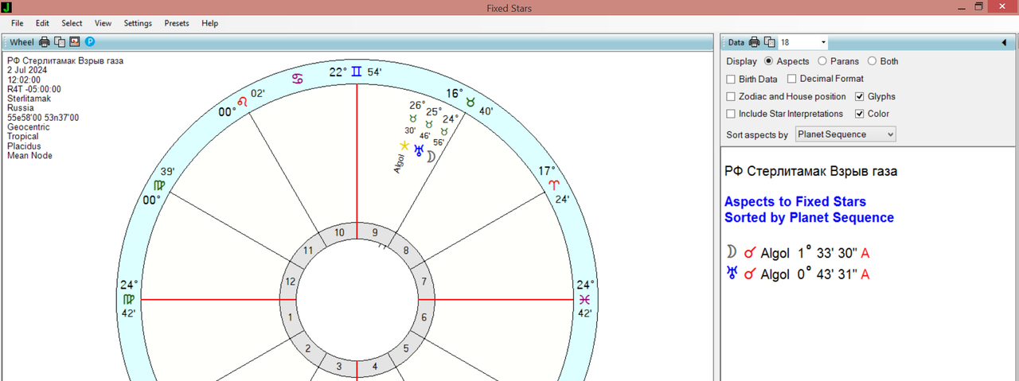The image size is (1019, 381).
Task: Click the Moon glyph in the aspect list
Action: click(x=732, y=253)
